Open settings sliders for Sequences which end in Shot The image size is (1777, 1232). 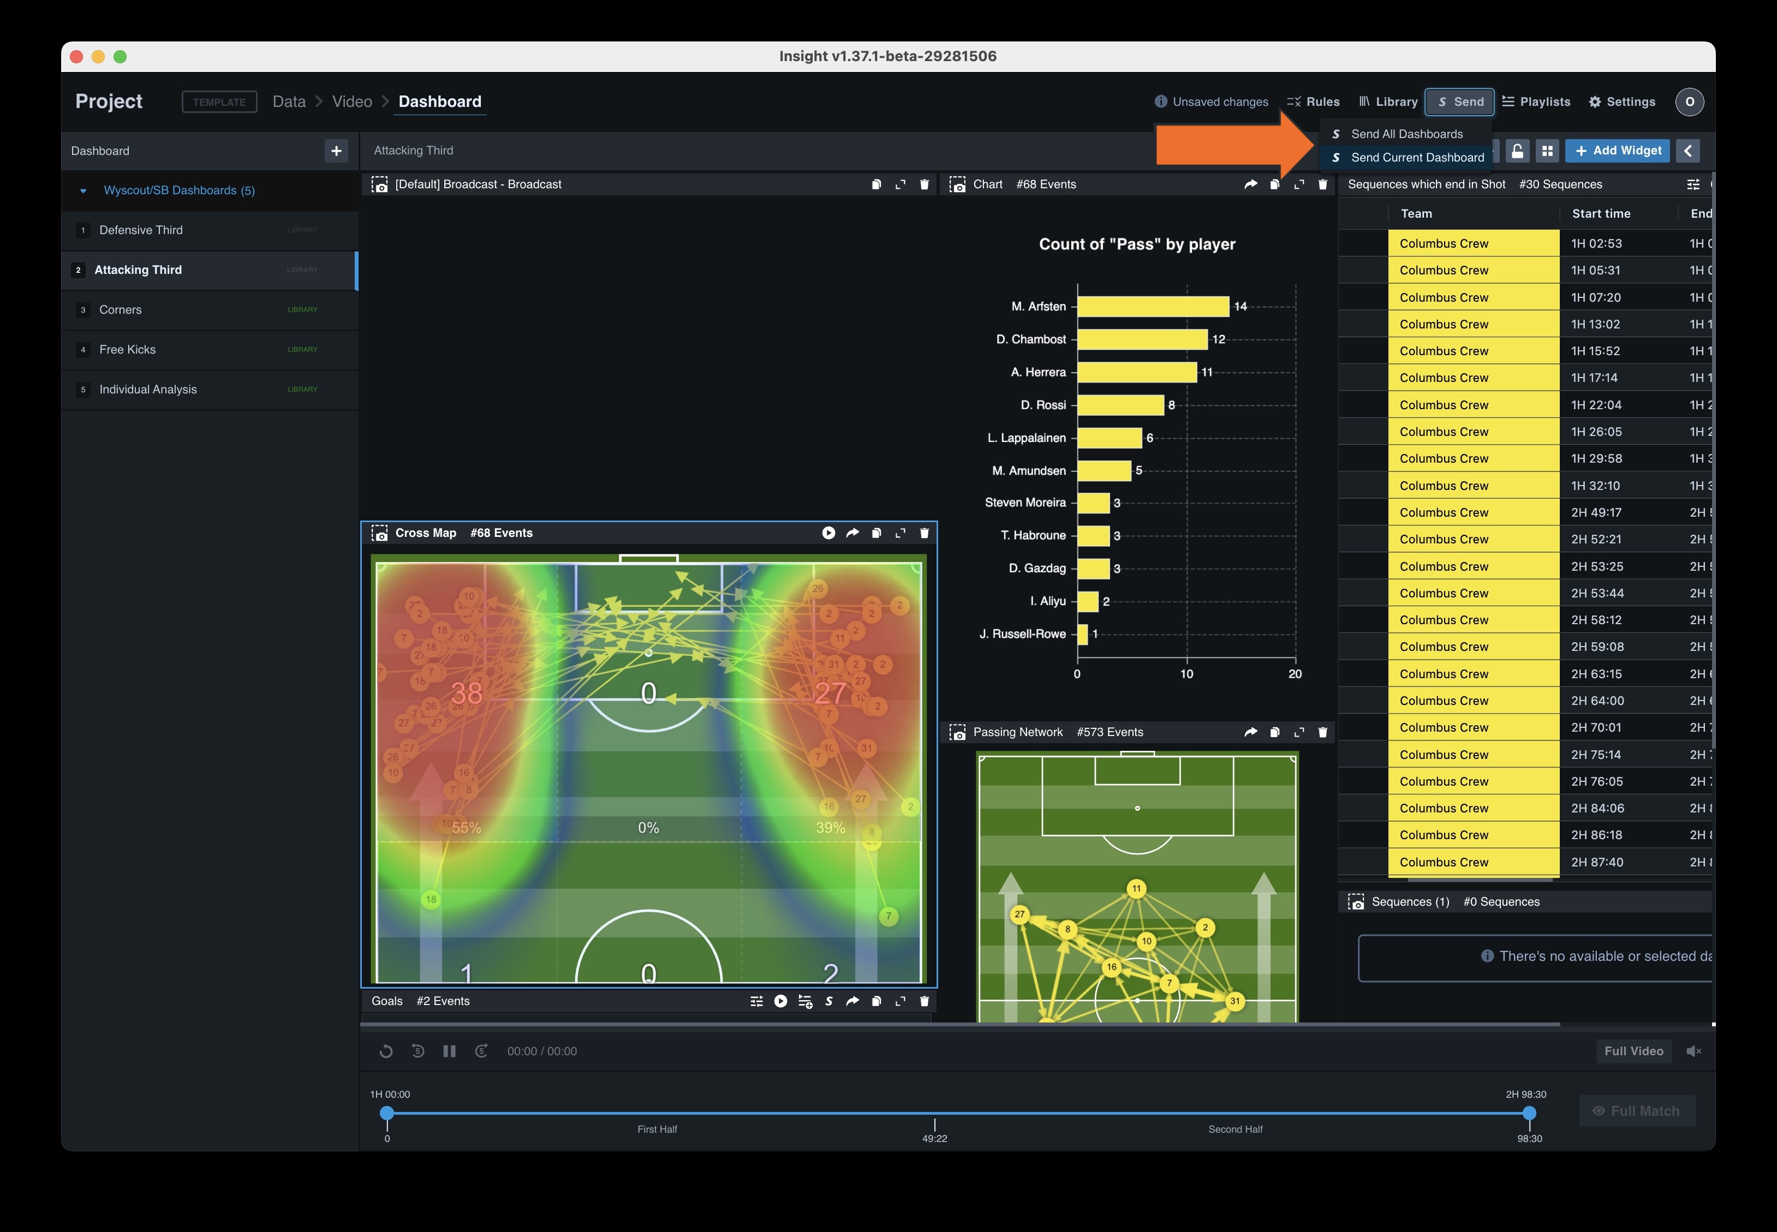[x=1693, y=184]
